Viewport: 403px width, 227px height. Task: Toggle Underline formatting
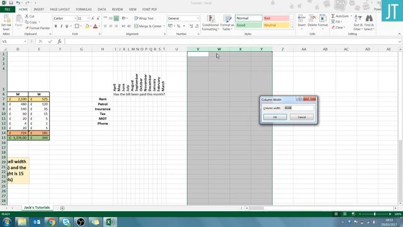point(67,26)
